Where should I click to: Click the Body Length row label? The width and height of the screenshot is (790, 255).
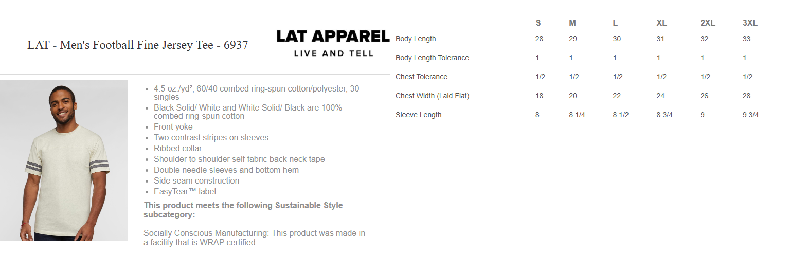[x=416, y=39]
